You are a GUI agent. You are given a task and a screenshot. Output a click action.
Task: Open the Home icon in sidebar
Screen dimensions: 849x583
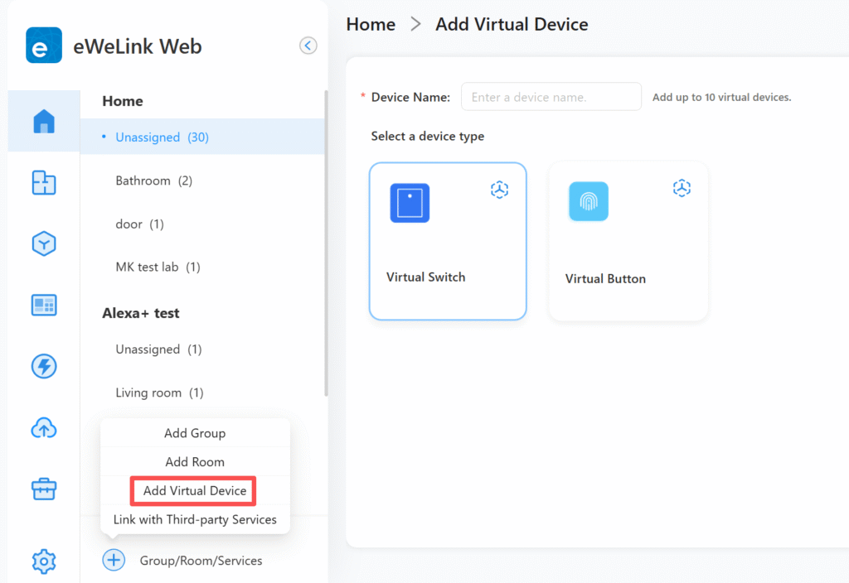[x=44, y=122]
